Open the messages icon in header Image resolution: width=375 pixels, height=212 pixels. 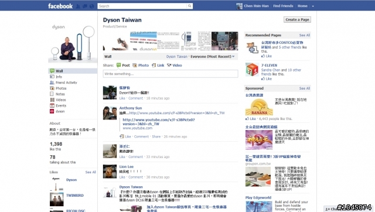pos(84,6)
